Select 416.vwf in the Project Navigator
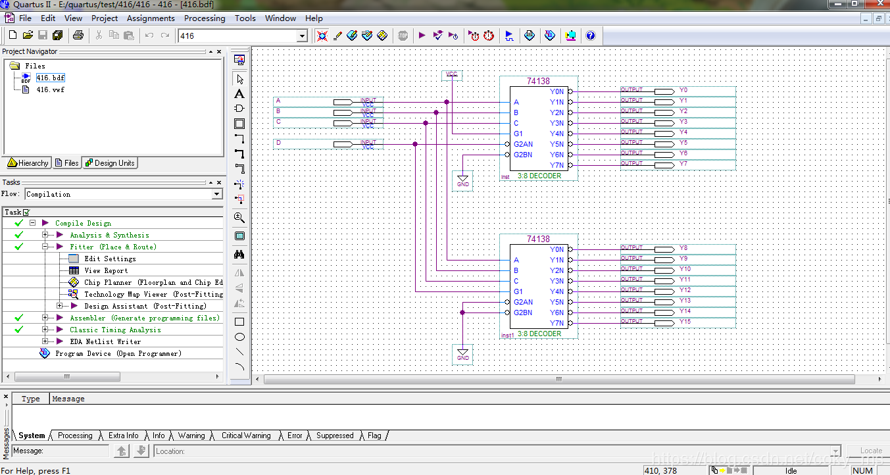 tap(50, 89)
